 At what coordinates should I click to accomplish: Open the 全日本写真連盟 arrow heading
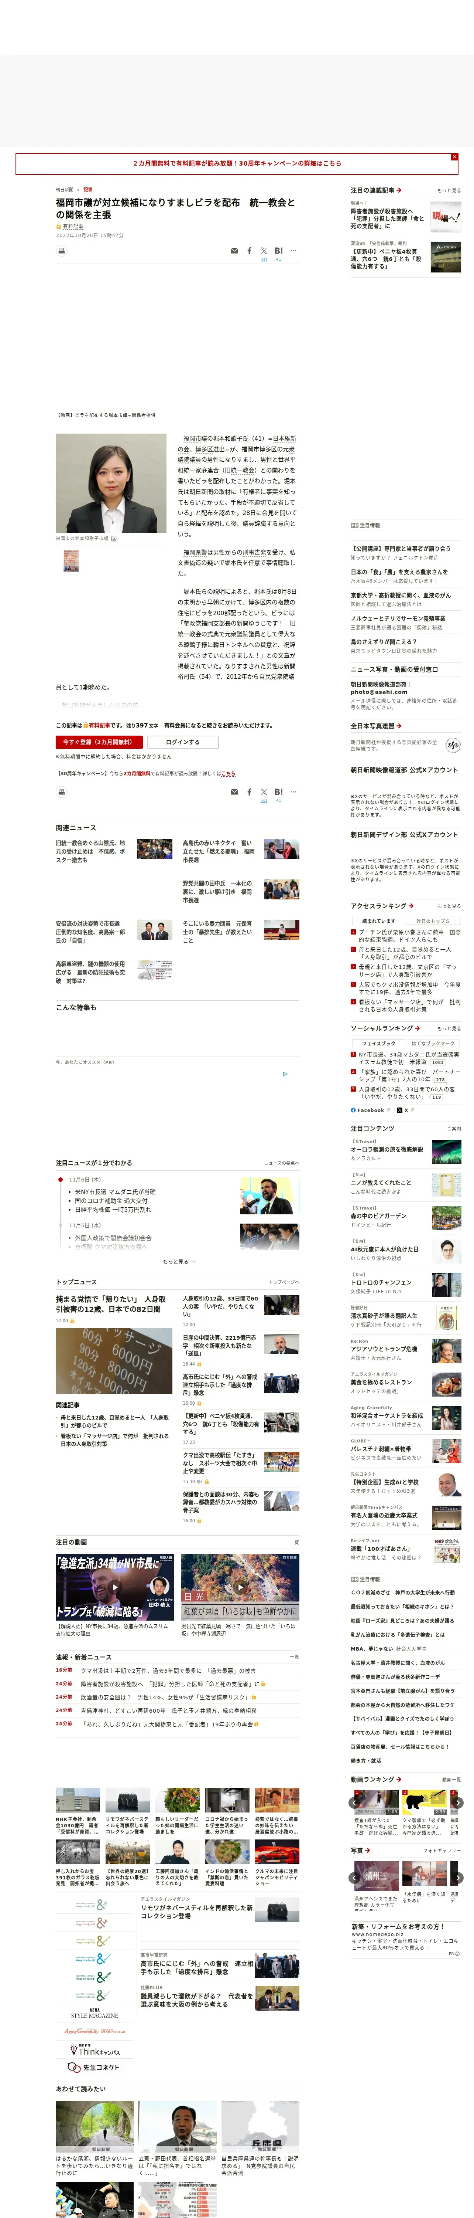tap(376, 726)
